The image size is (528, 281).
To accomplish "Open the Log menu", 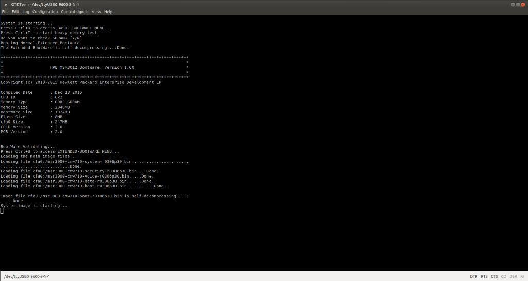I will [x=26, y=12].
